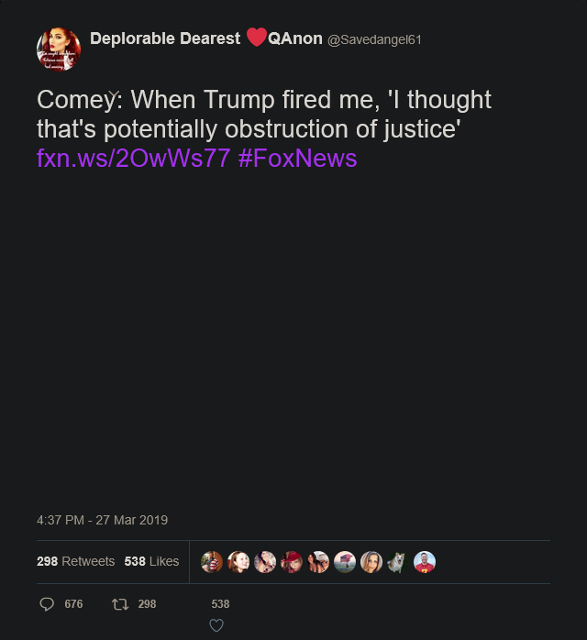Open the husky dog liker avatar
587x640 pixels.
pos(397,562)
